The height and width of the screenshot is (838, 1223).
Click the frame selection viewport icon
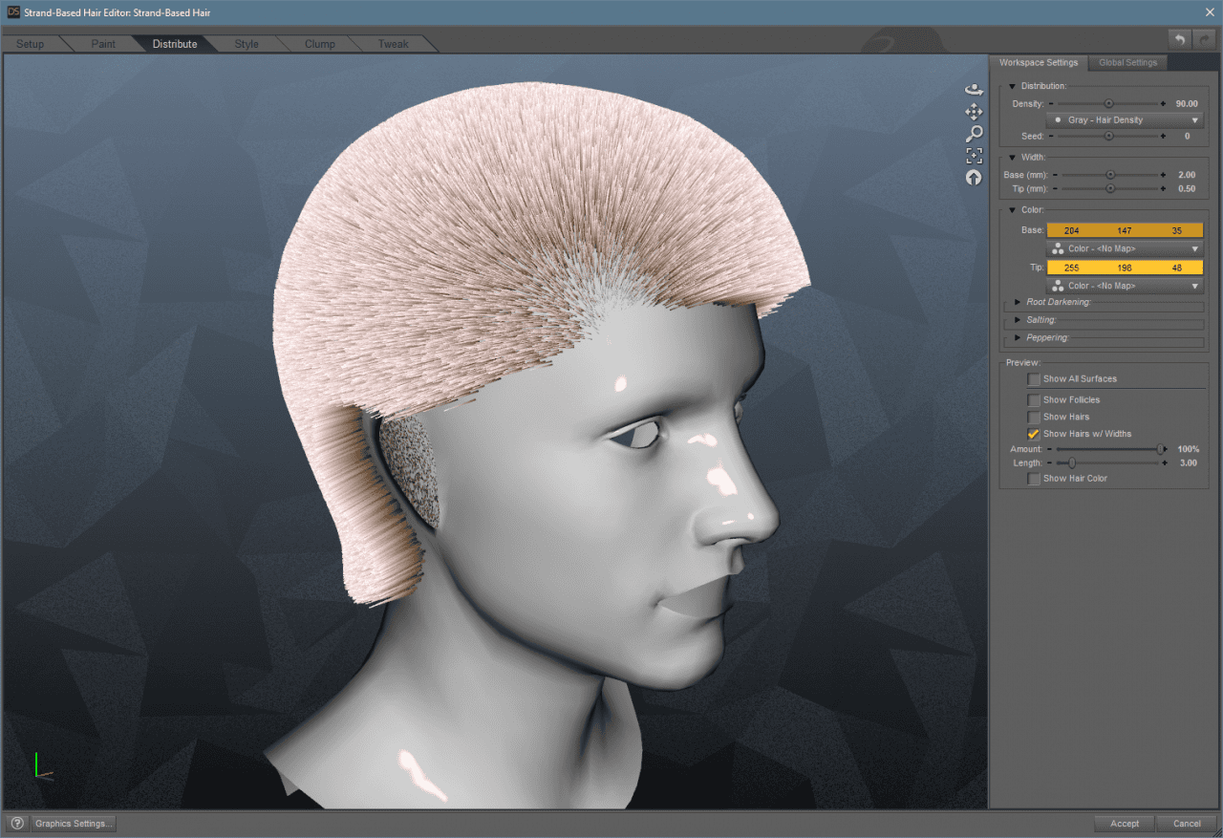(x=974, y=155)
